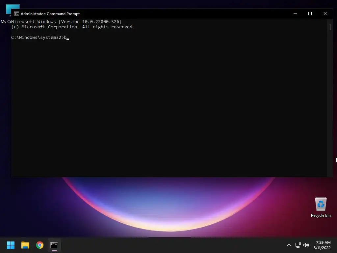Minimize the Command Prompt window
The image size is (337, 253).
coord(295,14)
